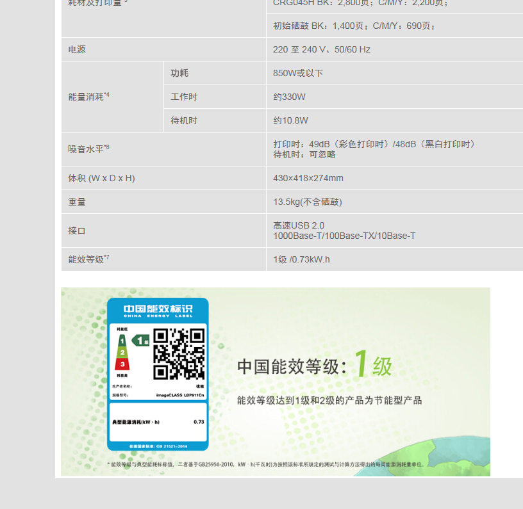The image size is (523, 509).
Task: Select the '打印时：49dB' noise value line
Action: pos(374,144)
